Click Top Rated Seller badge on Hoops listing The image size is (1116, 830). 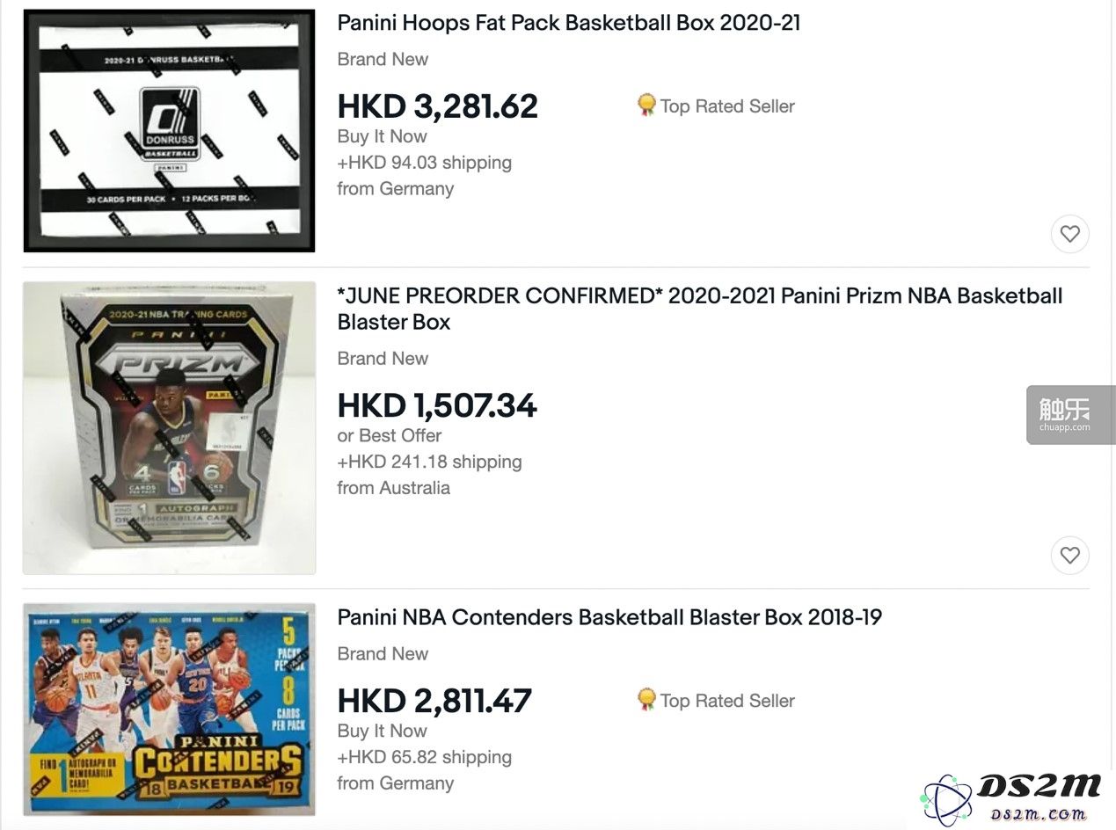pyautogui.click(x=715, y=106)
